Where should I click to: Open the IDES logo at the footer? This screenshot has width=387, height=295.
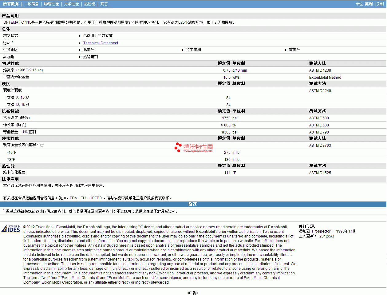[x=11, y=229]
